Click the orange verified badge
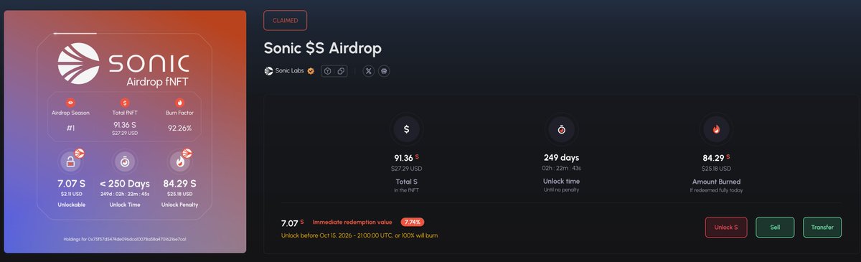Screen dimensions: 861x262 [311, 71]
